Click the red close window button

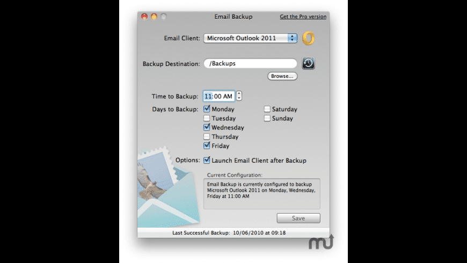(144, 17)
